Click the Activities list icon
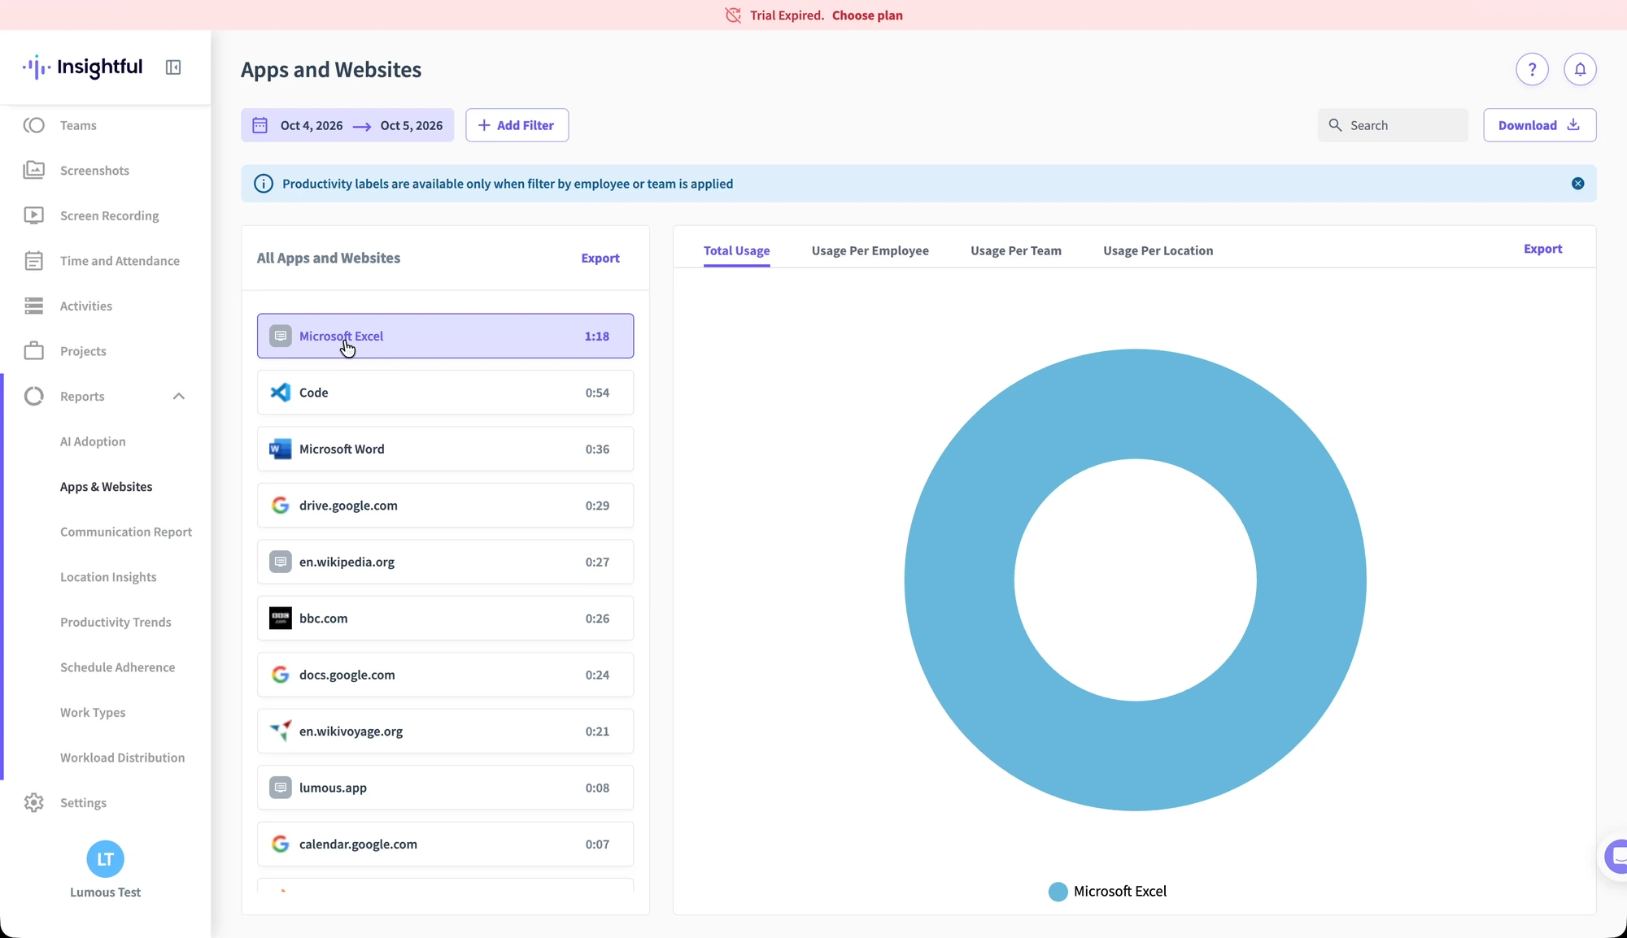 click(x=33, y=306)
